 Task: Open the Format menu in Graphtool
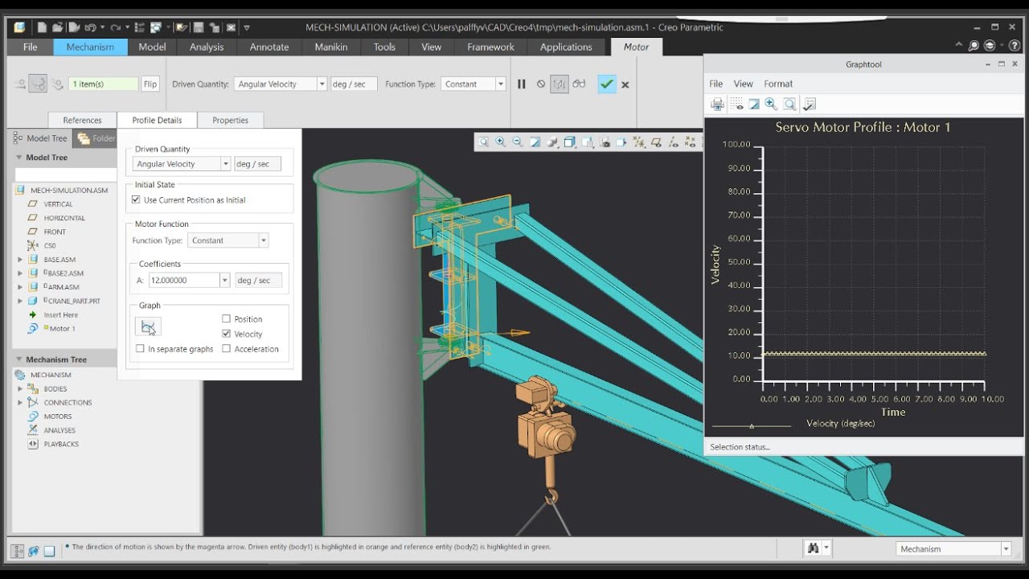[778, 84]
